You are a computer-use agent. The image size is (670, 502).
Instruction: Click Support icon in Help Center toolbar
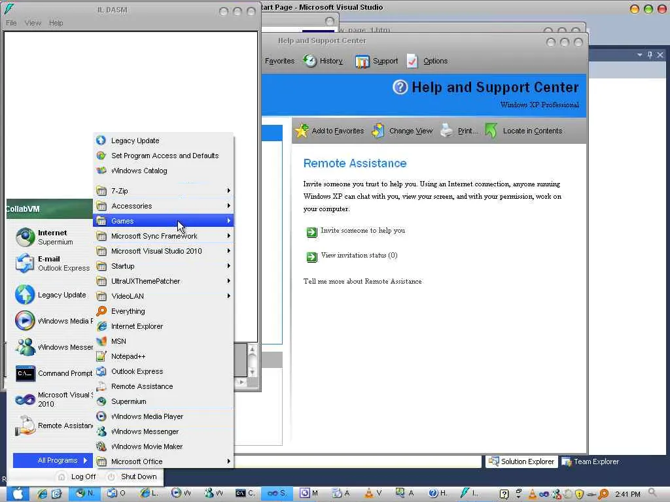click(x=362, y=61)
